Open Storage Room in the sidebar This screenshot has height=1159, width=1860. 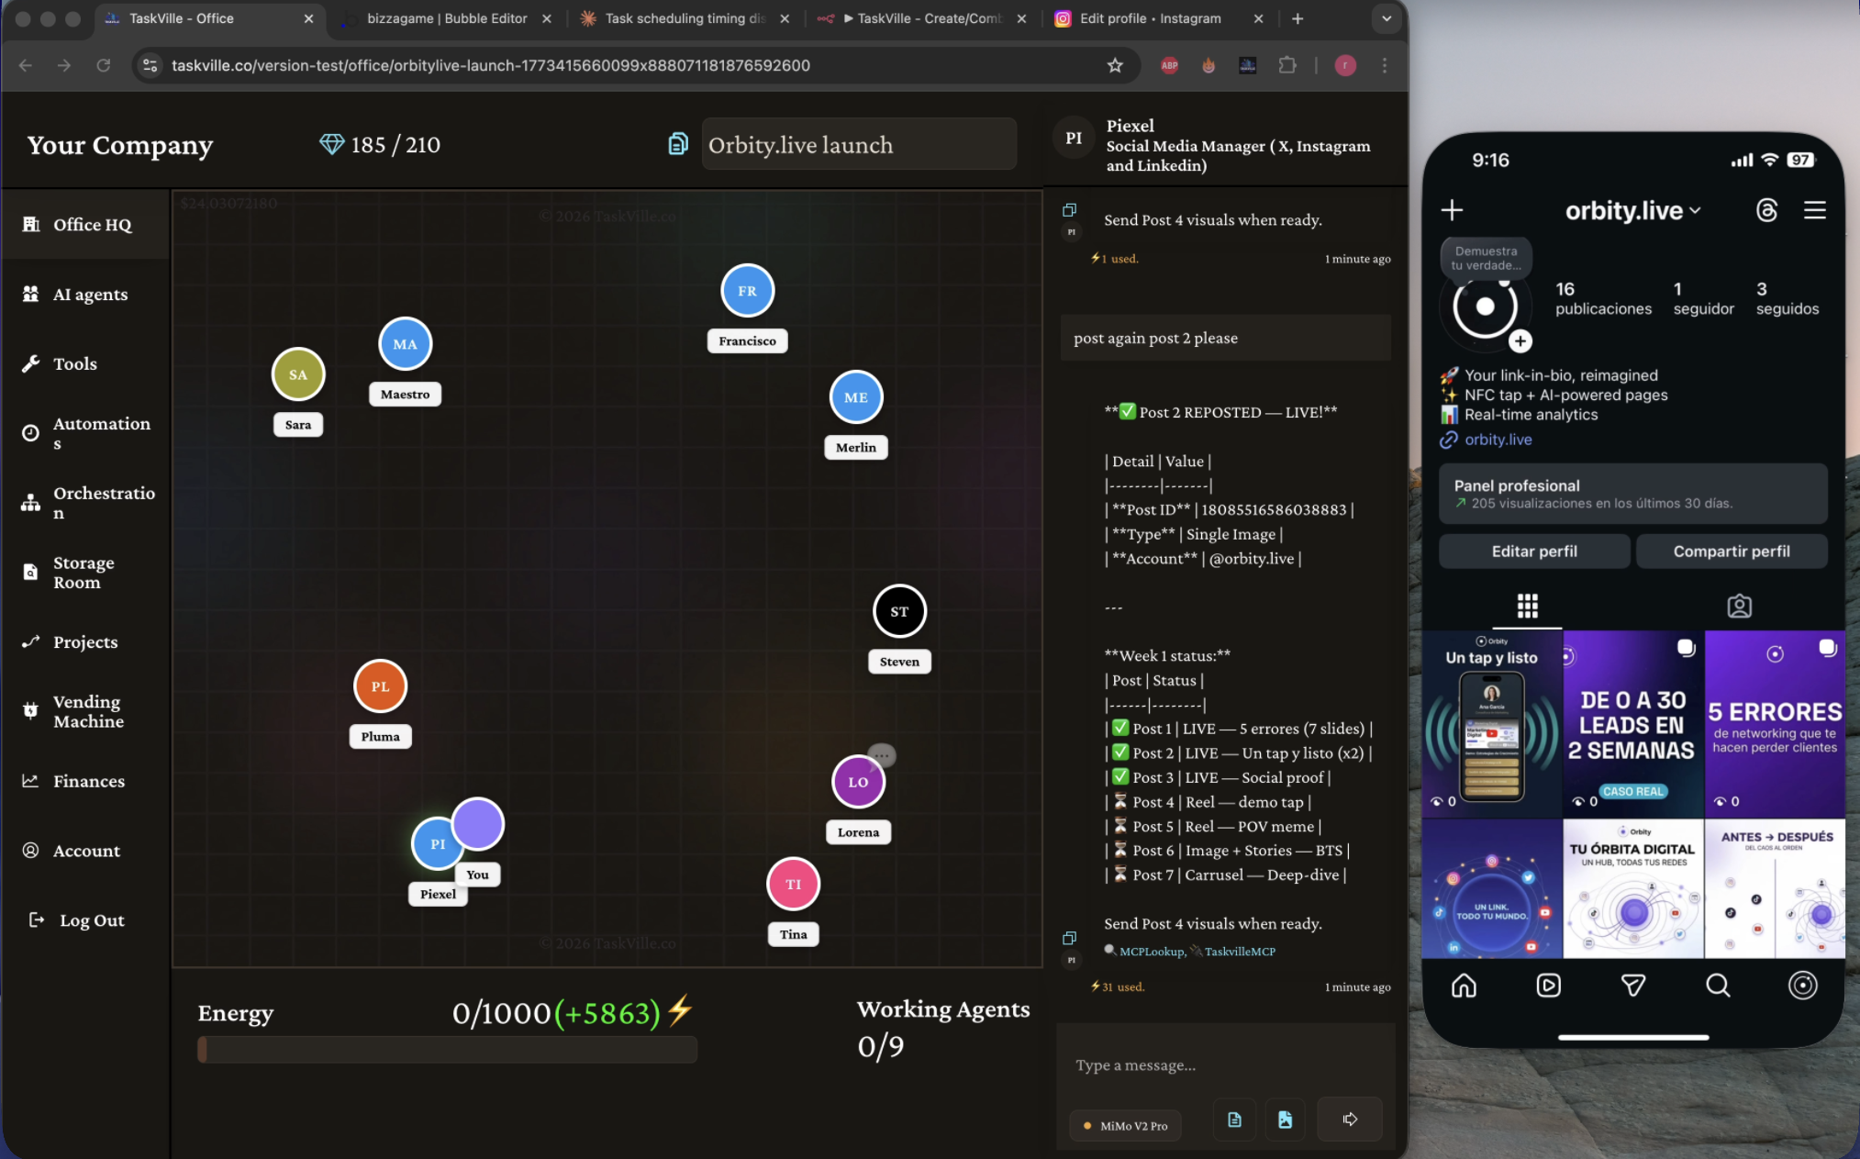[84, 573]
